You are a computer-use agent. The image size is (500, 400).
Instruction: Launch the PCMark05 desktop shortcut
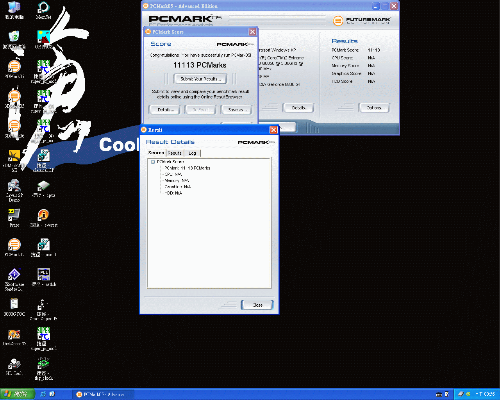pyautogui.click(x=14, y=248)
